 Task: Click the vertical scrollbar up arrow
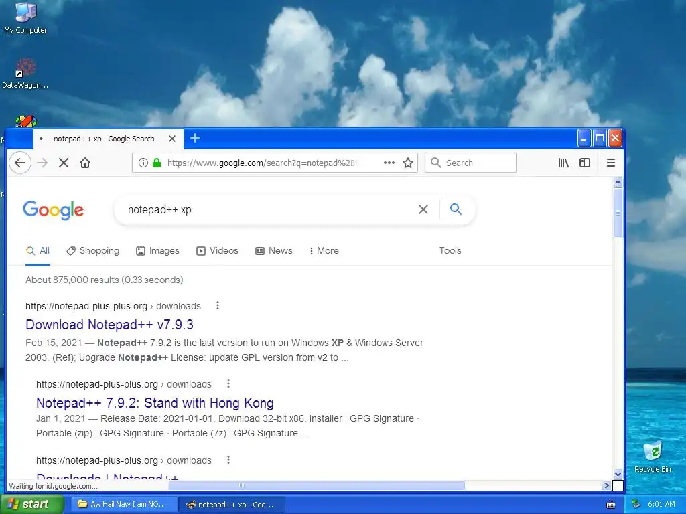[x=618, y=183]
